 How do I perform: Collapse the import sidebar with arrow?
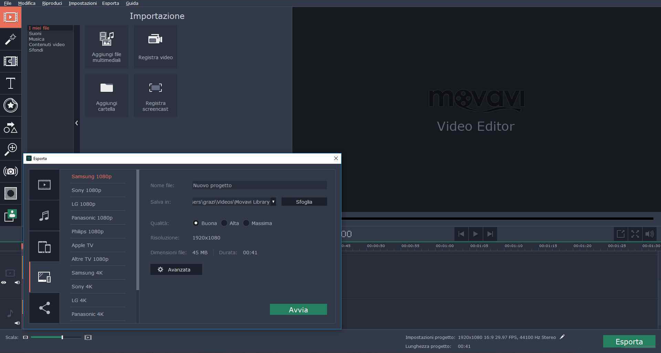coord(76,123)
